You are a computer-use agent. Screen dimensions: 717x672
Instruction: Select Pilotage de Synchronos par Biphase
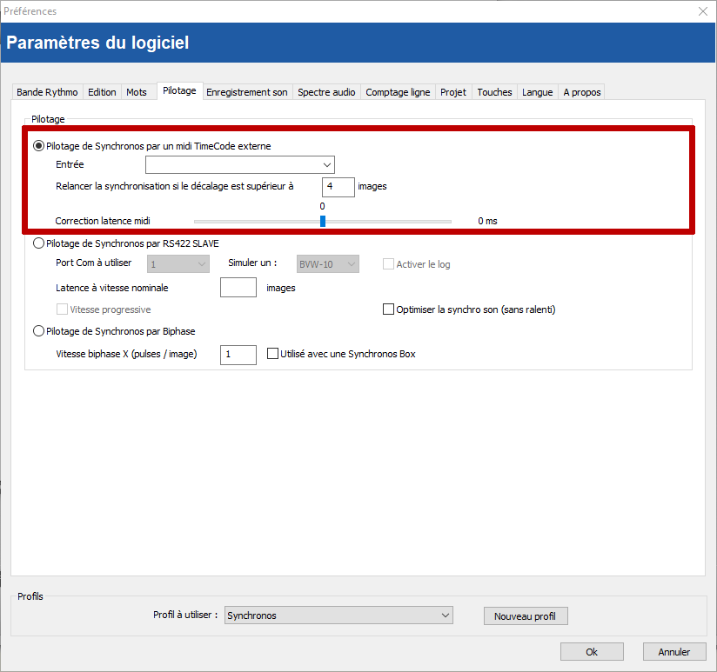[x=38, y=330]
